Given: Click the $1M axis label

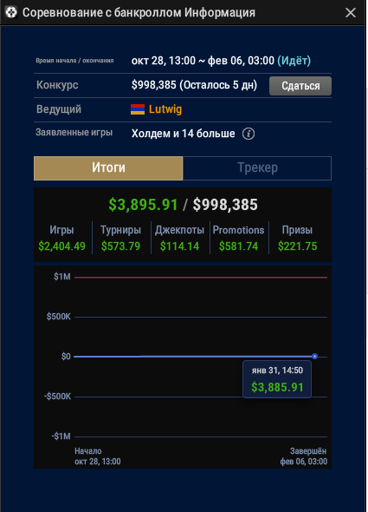Looking at the screenshot, I should point(62,277).
